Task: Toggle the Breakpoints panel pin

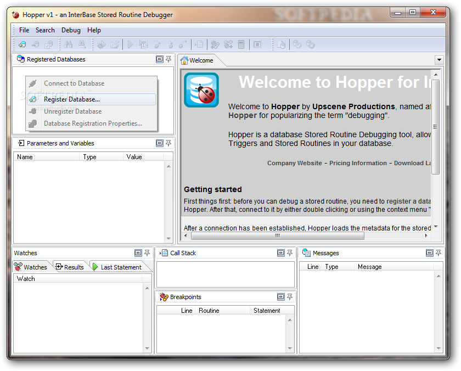Action: click(290, 297)
